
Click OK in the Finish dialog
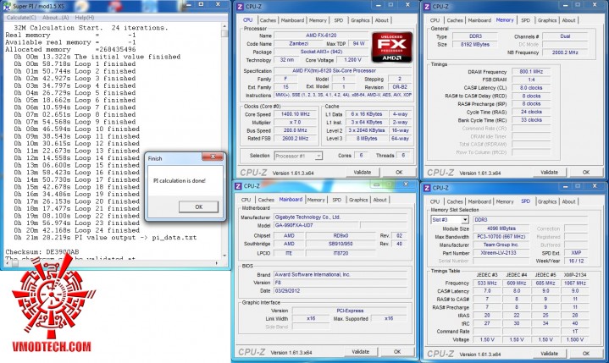pyautogui.click(x=198, y=206)
